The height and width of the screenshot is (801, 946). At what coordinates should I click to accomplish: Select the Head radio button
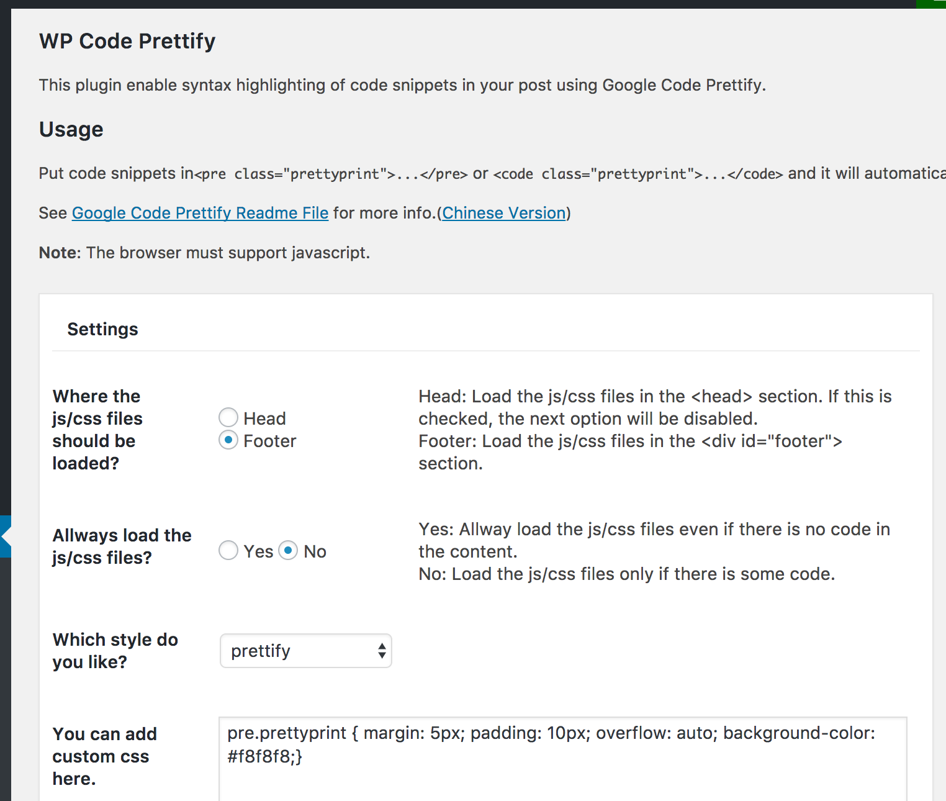[228, 418]
